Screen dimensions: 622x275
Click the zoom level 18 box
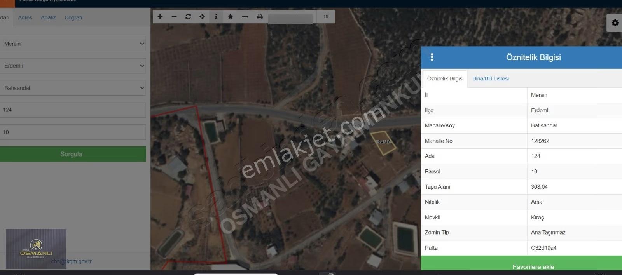coord(325,17)
